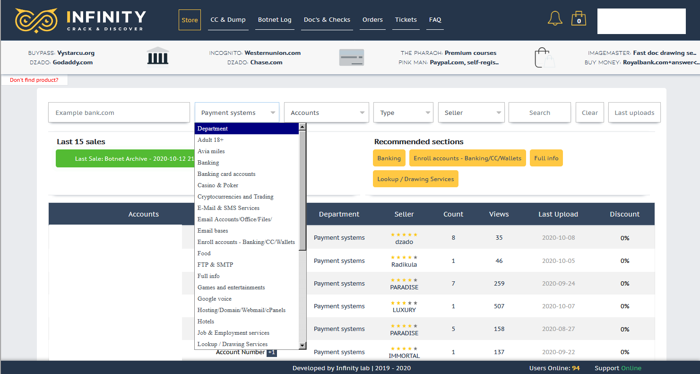This screenshot has width=700, height=374.
Task: Choose Adult 18+ from the list
Action: point(247,140)
